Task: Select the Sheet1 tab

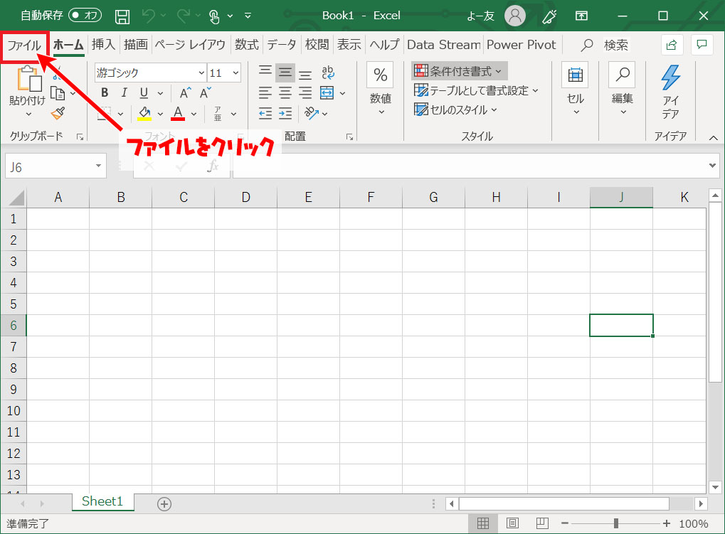Action: tap(102, 502)
